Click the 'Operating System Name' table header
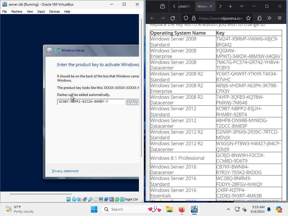This screenshot has width=288, height=216. click(x=183, y=33)
